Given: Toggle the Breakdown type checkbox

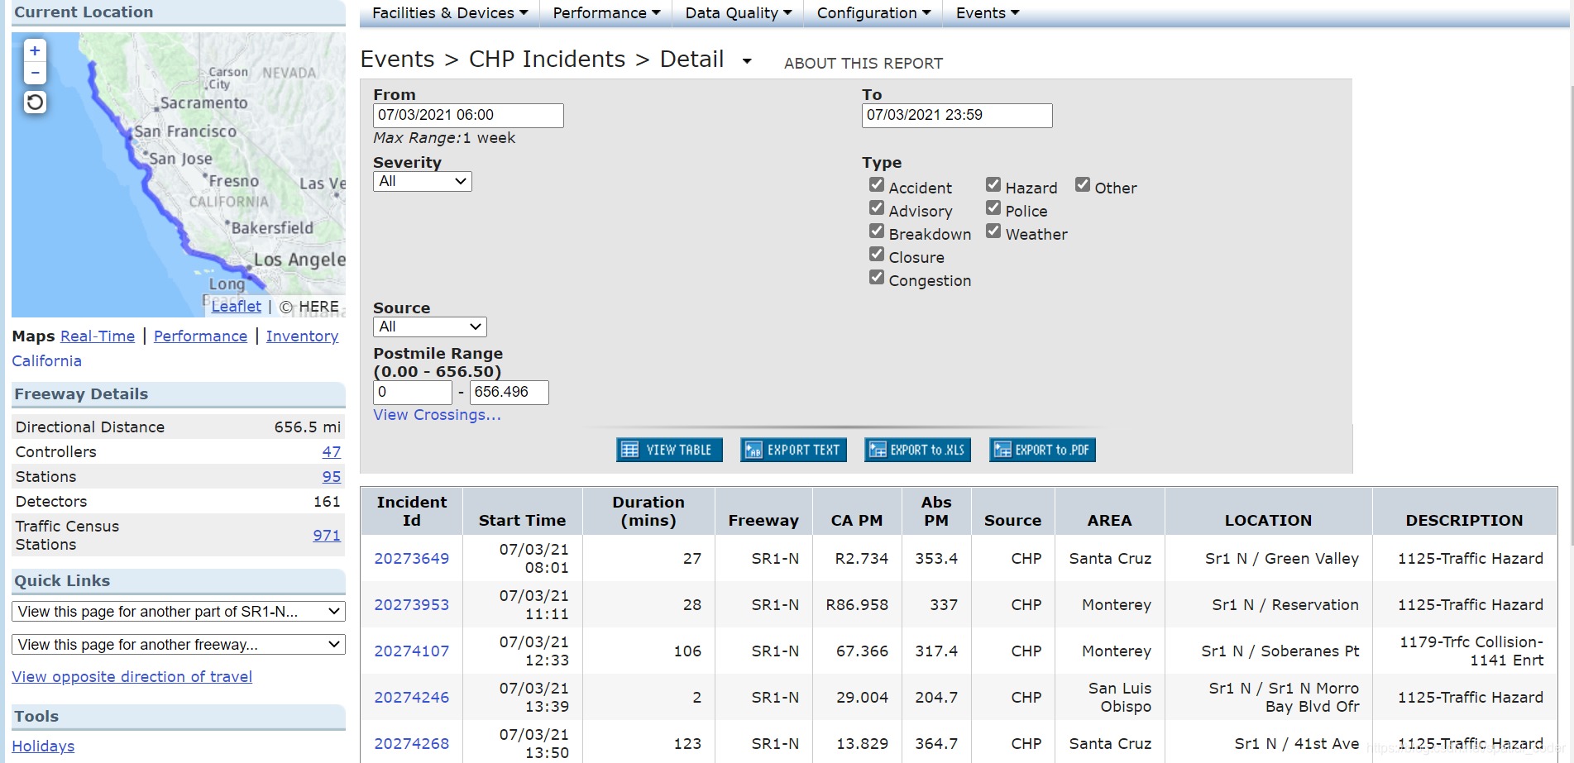Looking at the screenshot, I should 877,231.
